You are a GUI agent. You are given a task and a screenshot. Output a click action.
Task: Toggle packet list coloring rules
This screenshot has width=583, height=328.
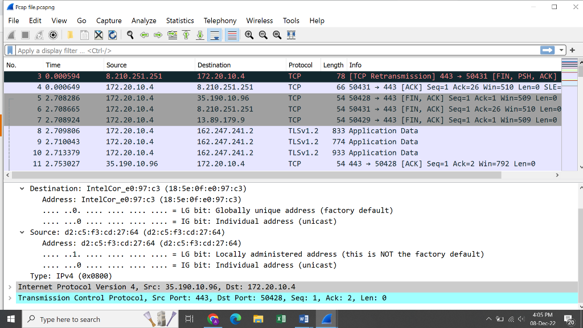click(232, 35)
